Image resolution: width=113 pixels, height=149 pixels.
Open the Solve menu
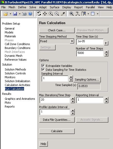pos(33,7)
